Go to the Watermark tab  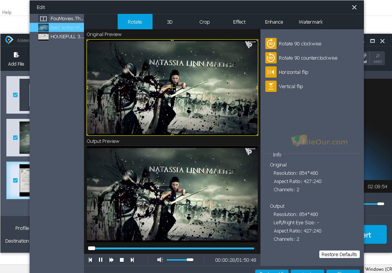[x=311, y=22]
